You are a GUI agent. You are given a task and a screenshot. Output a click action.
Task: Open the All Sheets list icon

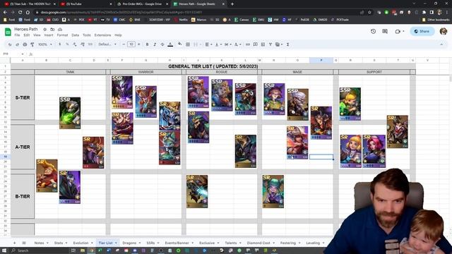(24, 243)
